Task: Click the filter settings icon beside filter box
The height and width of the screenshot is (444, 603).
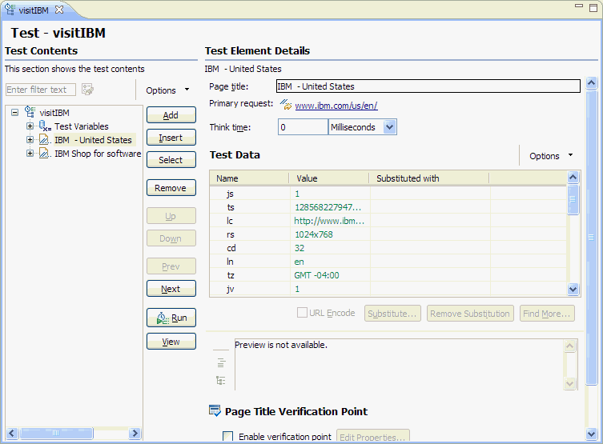Action: point(87,90)
